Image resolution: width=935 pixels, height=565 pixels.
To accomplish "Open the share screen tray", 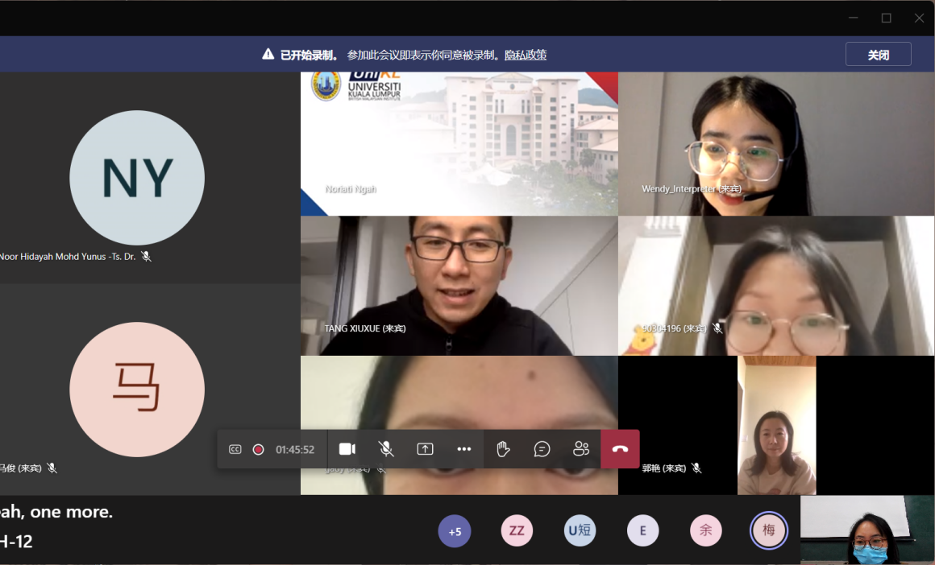I will (x=425, y=449).
